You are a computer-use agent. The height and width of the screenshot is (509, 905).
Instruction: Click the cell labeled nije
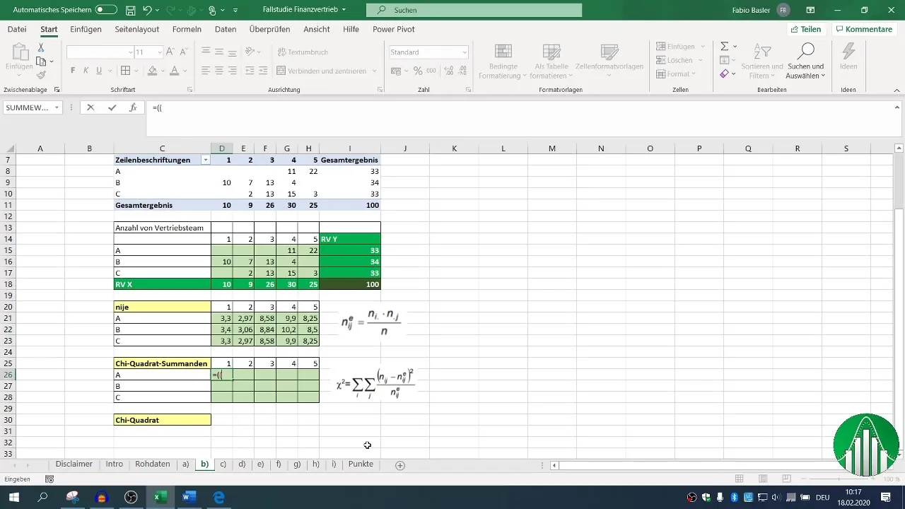click(162, 307)
